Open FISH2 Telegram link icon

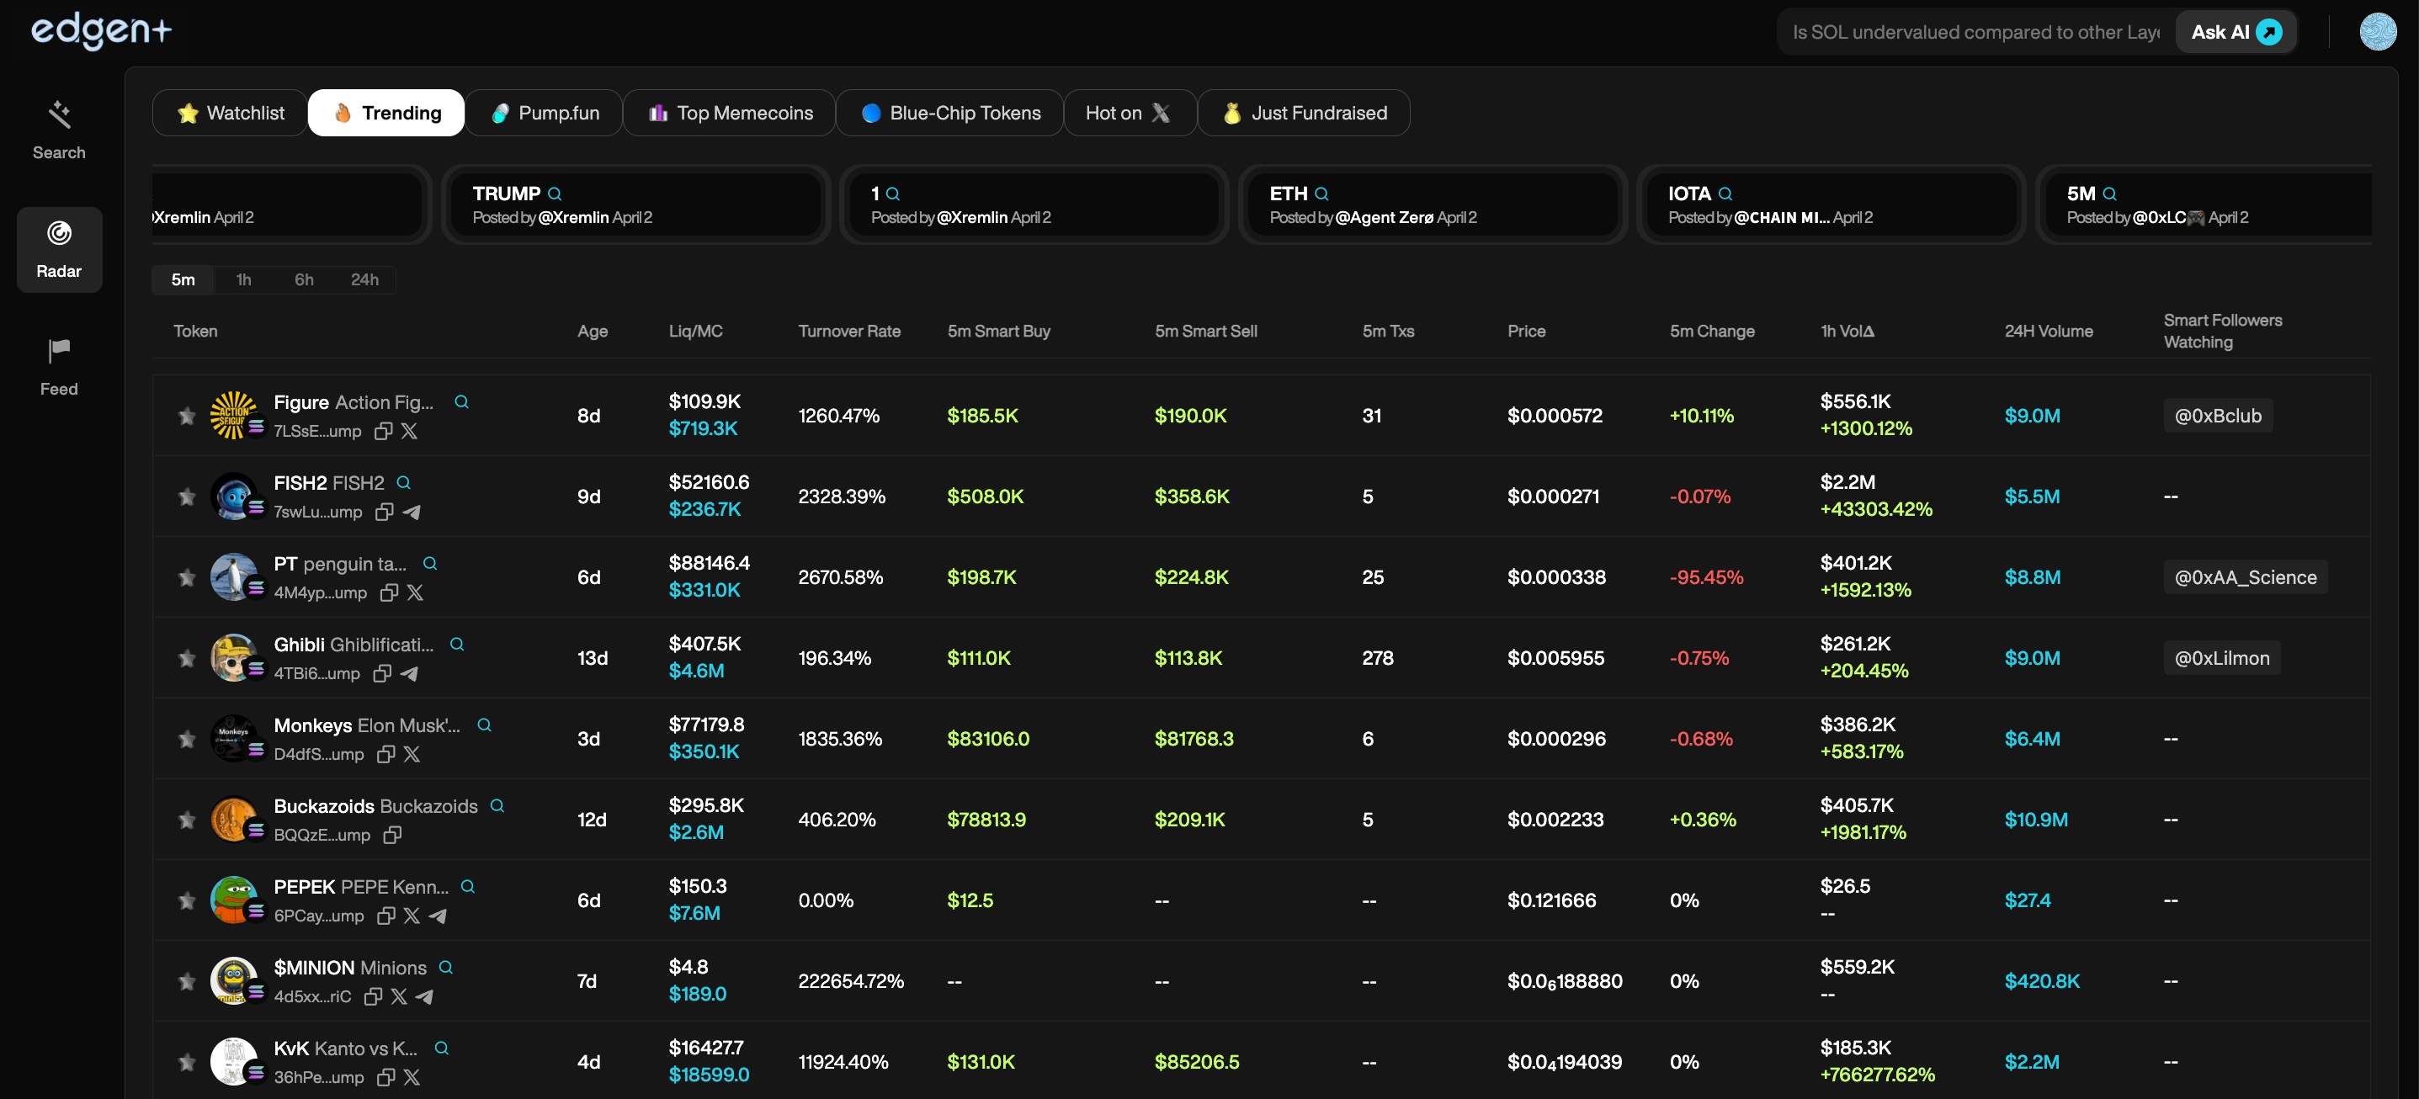[412, 512]
